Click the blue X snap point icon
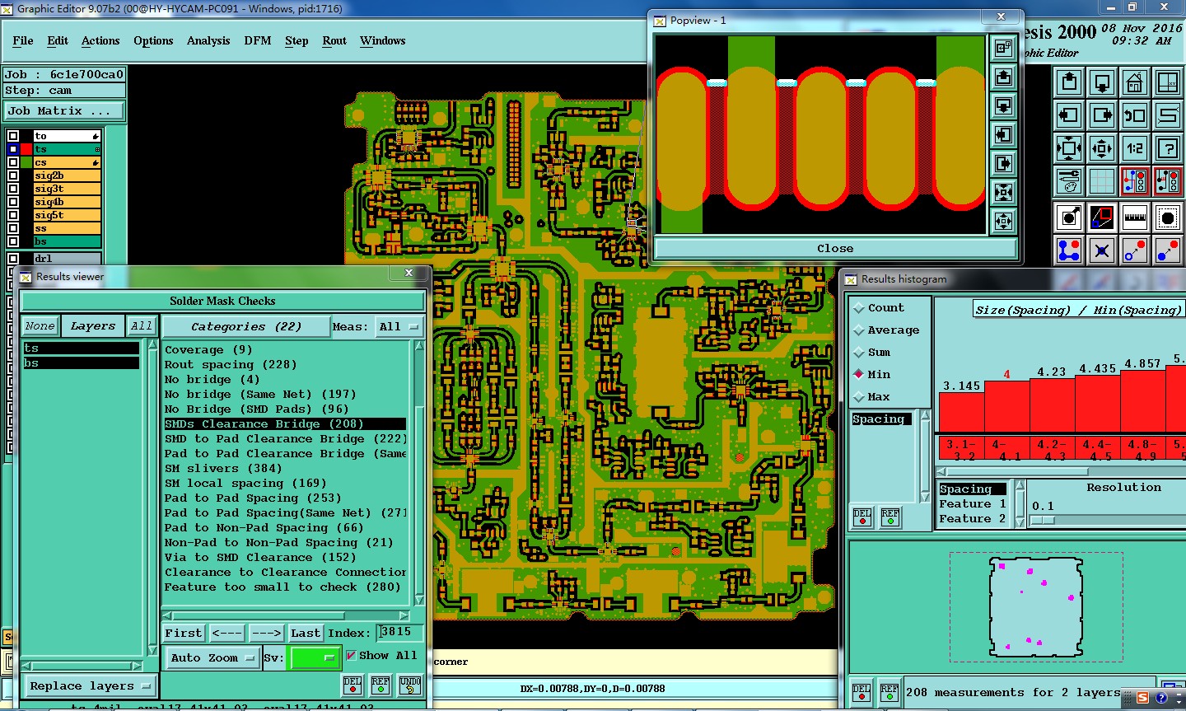Image resolution: width=1186 pixels, height=711 pixels. point(1102,250)
